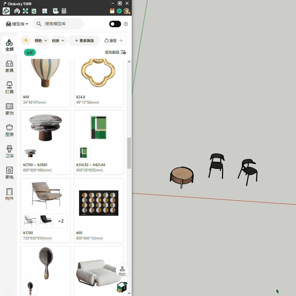Image resolution: width=296 pixels, height=296 pixels.
Task: Click the calendar icon in title bar
Action: pos(112,11)
